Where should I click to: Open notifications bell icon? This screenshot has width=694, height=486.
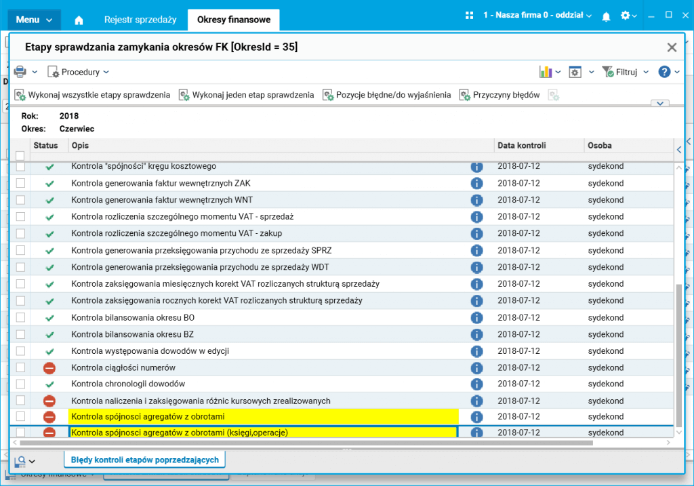click(606, 16)
